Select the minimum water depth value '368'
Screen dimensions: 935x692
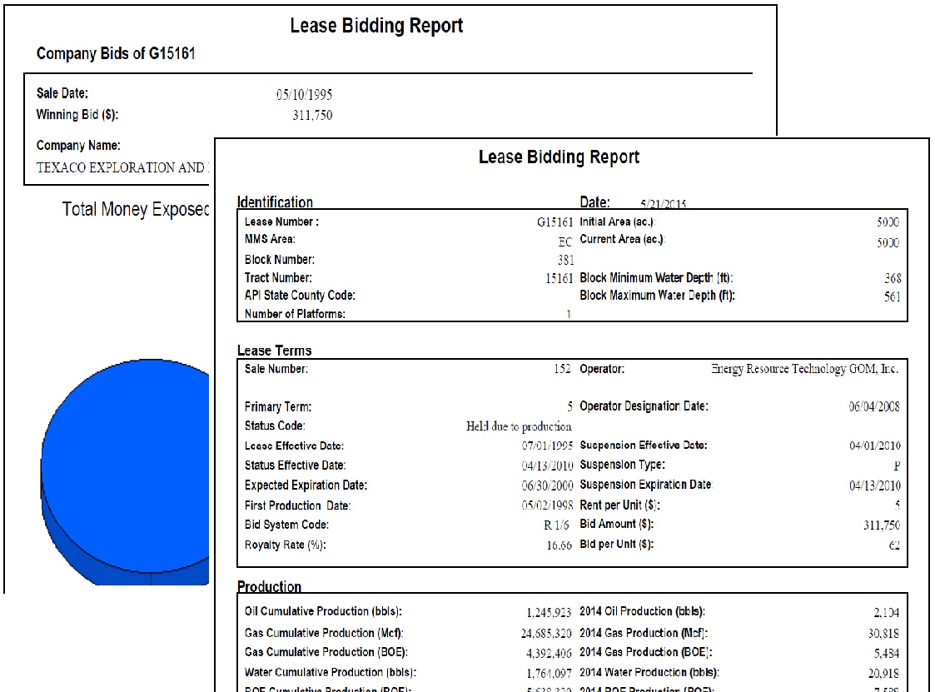[893, 279]
